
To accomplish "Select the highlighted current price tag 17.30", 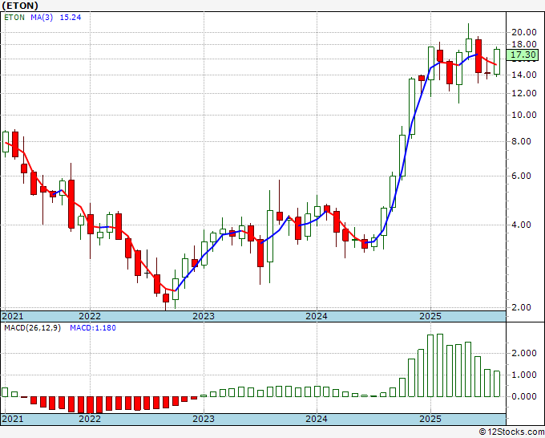I will tap(523, 55).
